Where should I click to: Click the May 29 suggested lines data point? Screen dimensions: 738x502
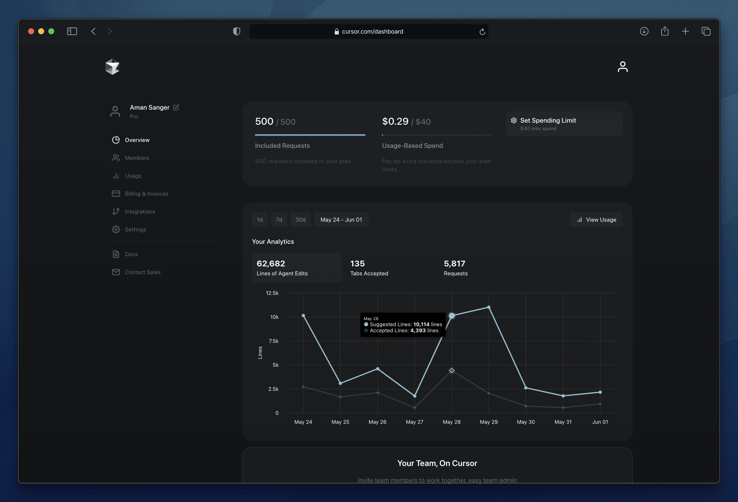coord(489,307)
